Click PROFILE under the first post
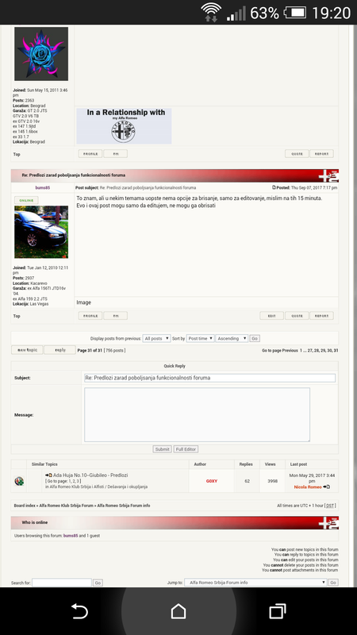The width and height of the screenshot is (357, 635). (x=90, y=153)
